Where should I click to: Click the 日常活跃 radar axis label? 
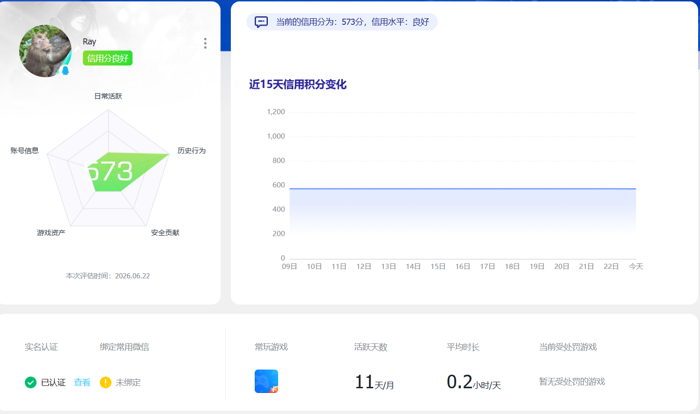tap(108, 96)
